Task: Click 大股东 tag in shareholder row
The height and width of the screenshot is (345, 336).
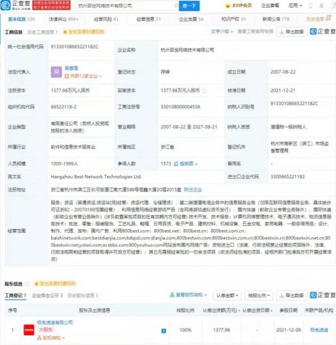Action: 46,329
